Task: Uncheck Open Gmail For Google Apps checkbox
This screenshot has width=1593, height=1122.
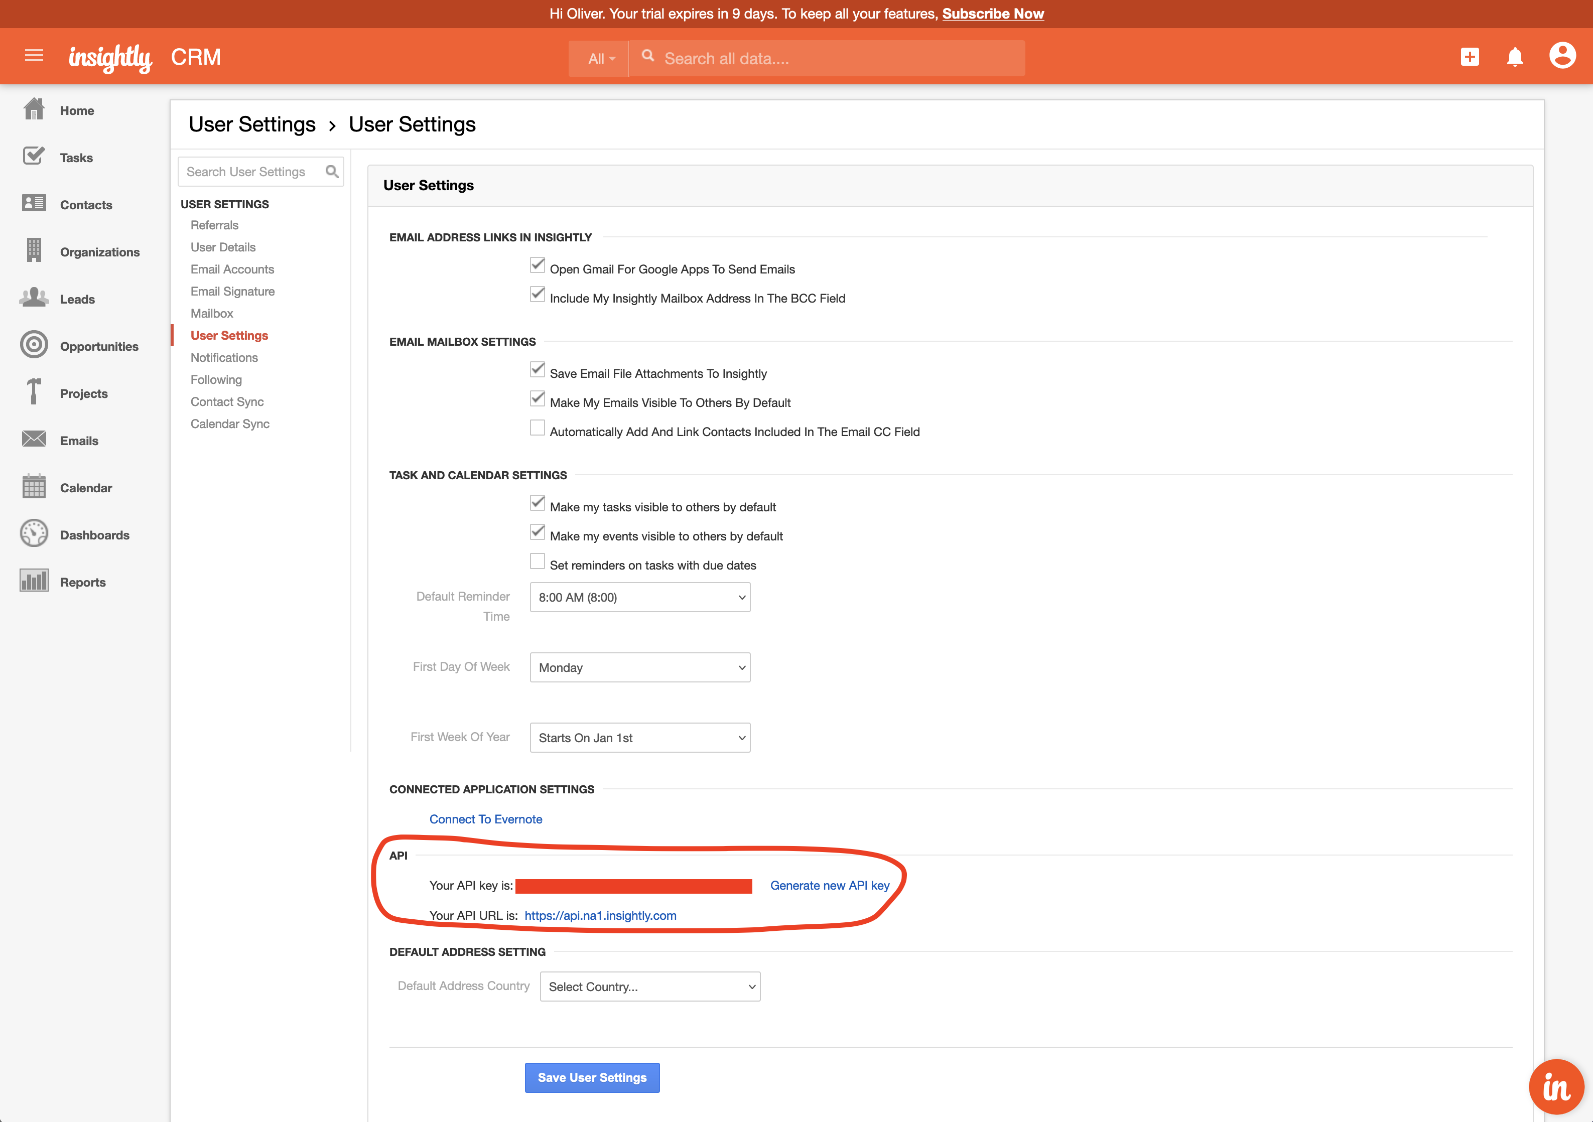Action: click(537, 265)
